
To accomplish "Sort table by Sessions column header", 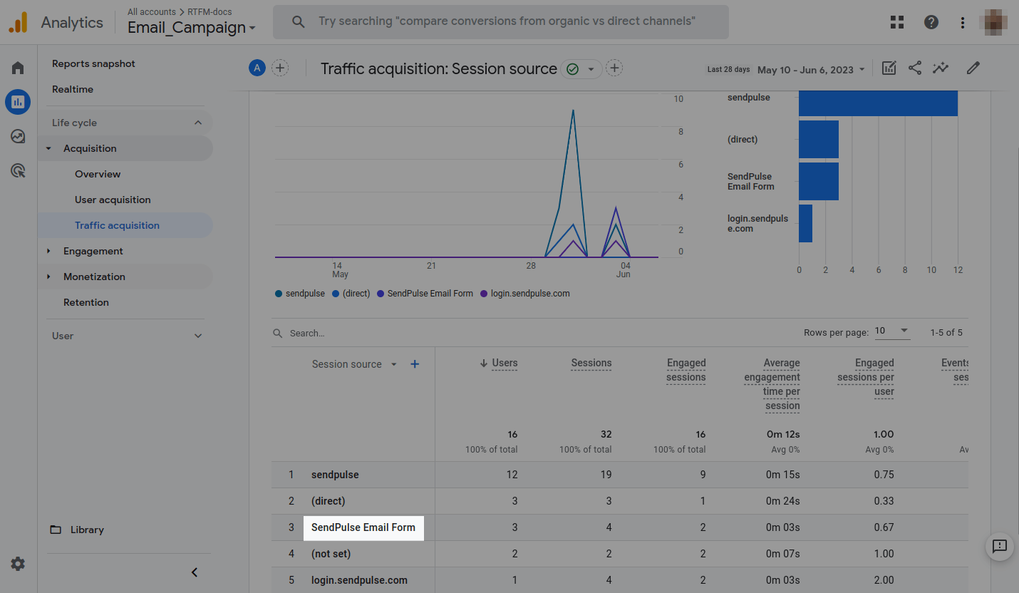I will click(591, 363).
